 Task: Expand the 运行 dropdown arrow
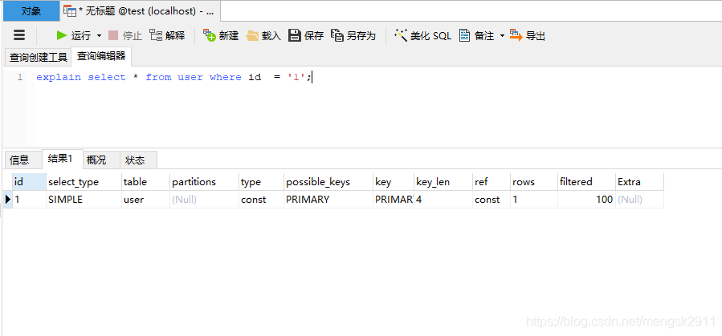point(99,36)
